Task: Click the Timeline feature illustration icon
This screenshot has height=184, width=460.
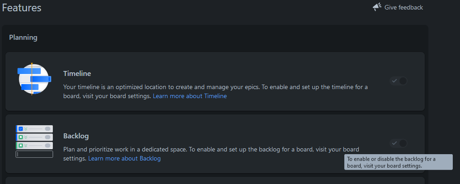Action: tap(33, 79)
